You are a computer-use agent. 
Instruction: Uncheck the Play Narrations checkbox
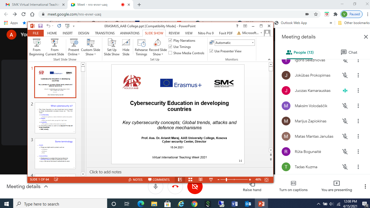170,41
